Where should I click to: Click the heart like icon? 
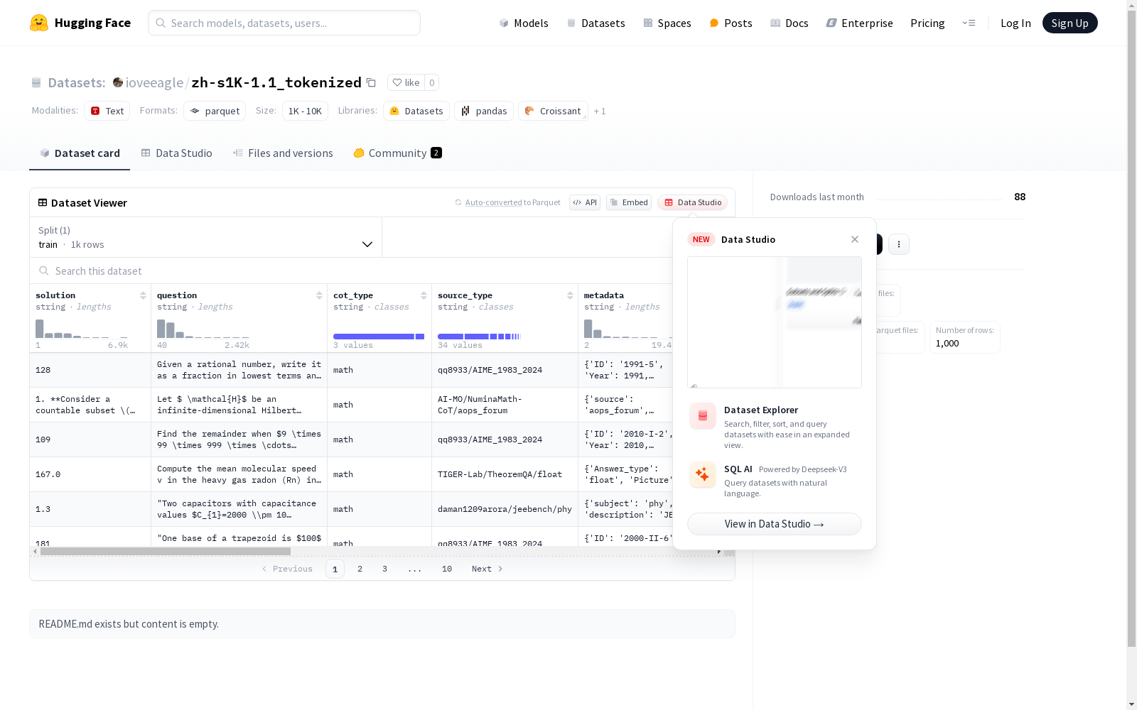(x=397, y=82)
